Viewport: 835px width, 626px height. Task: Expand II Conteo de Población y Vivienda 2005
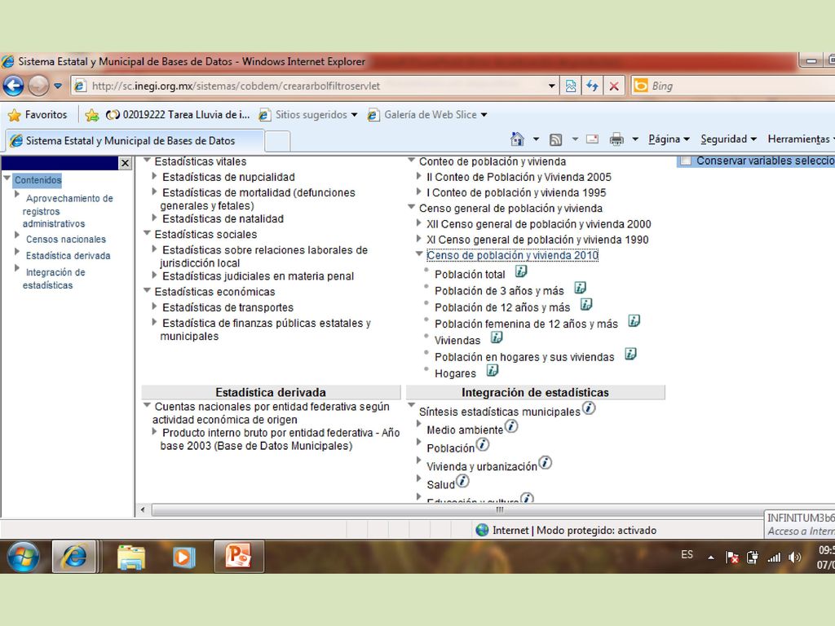point(419,175)
